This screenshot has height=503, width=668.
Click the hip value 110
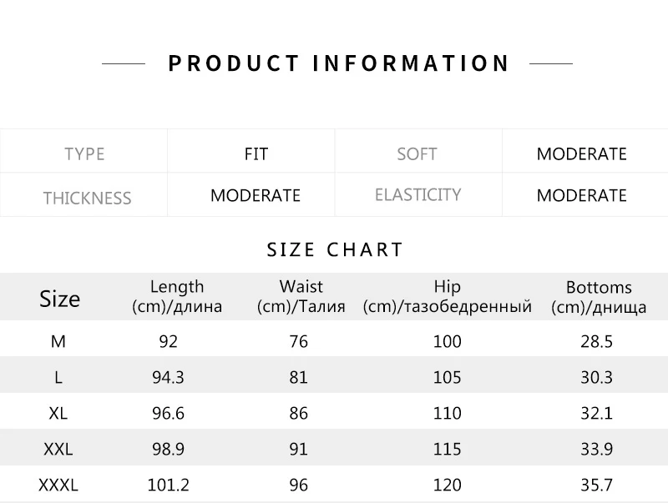pos(448,413)
